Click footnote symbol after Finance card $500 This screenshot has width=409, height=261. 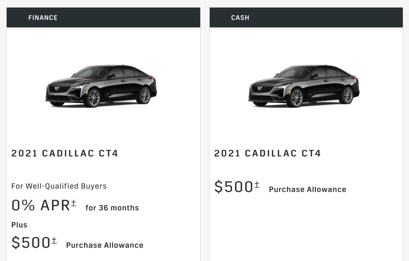coord(54,240)
